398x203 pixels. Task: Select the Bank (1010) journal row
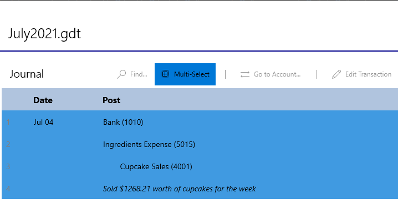pos(200,122)
